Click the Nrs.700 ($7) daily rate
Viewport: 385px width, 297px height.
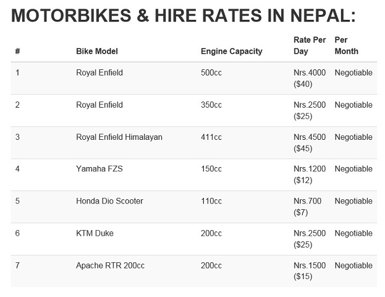pyautogui.click(x=307, y=207)
